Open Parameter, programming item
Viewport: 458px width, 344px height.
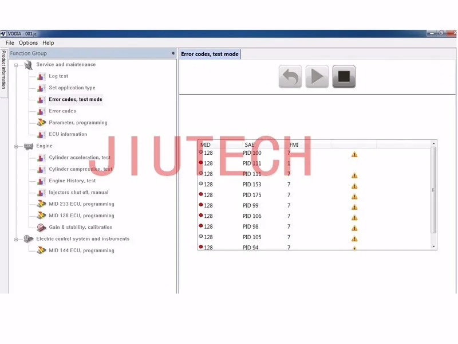point(78,123)
